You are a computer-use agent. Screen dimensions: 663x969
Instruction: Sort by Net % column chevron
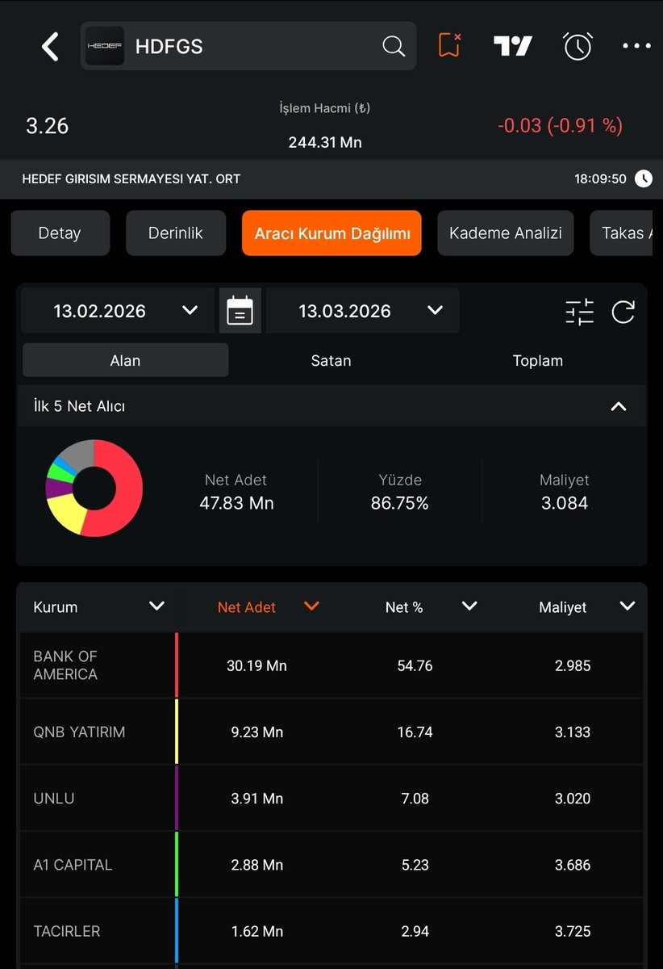coord(469,606)
